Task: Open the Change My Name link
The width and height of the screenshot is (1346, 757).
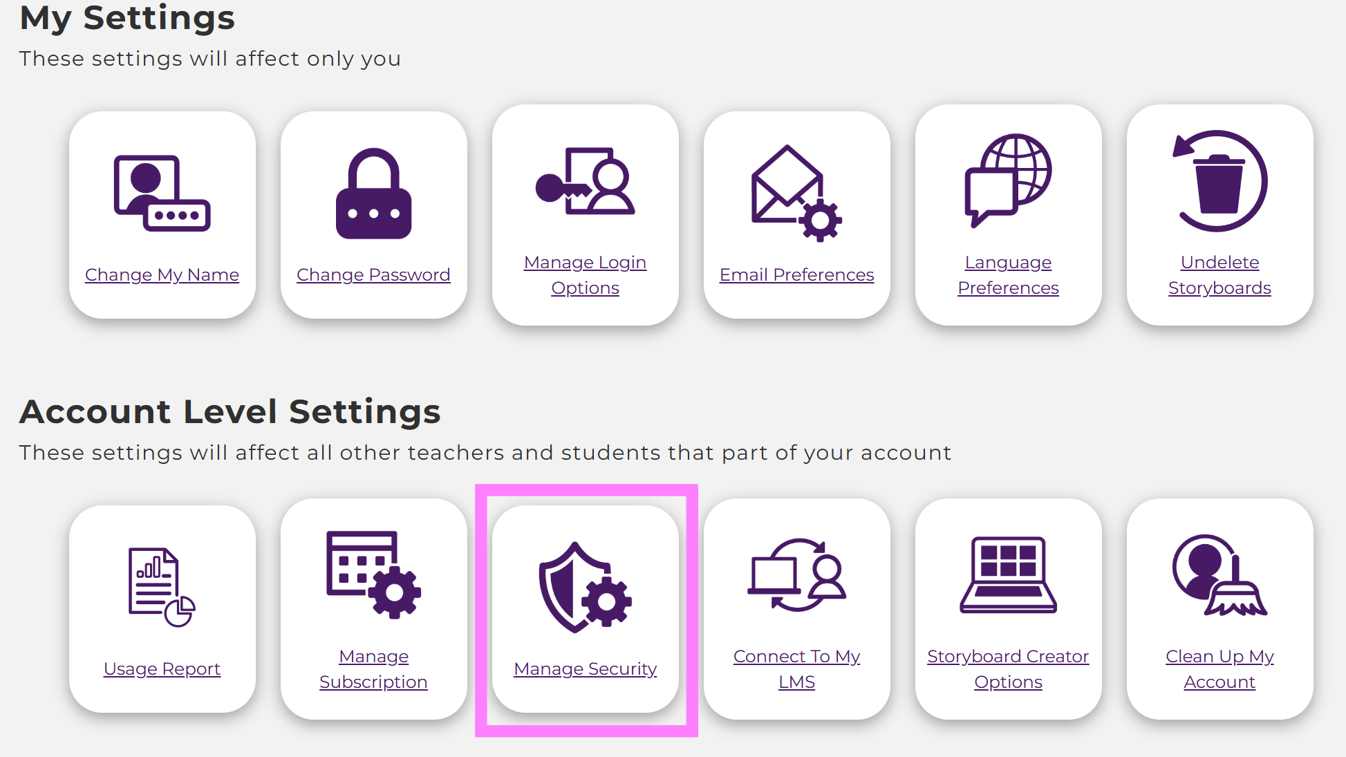Action: point(162,274)
